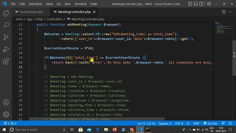Open the View menu
The width and height of the screenshot is (236, 133).
coord(49,4)
